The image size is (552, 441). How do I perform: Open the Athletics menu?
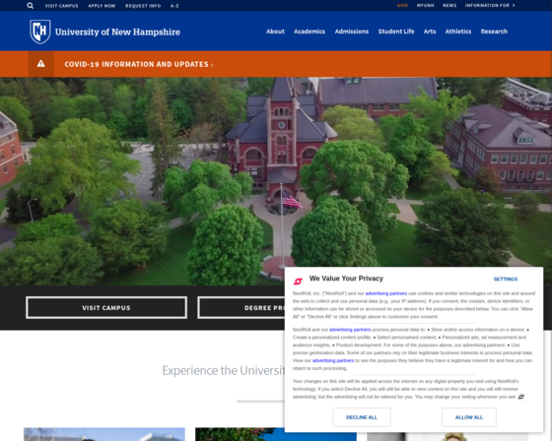click(x=458, y=31)
